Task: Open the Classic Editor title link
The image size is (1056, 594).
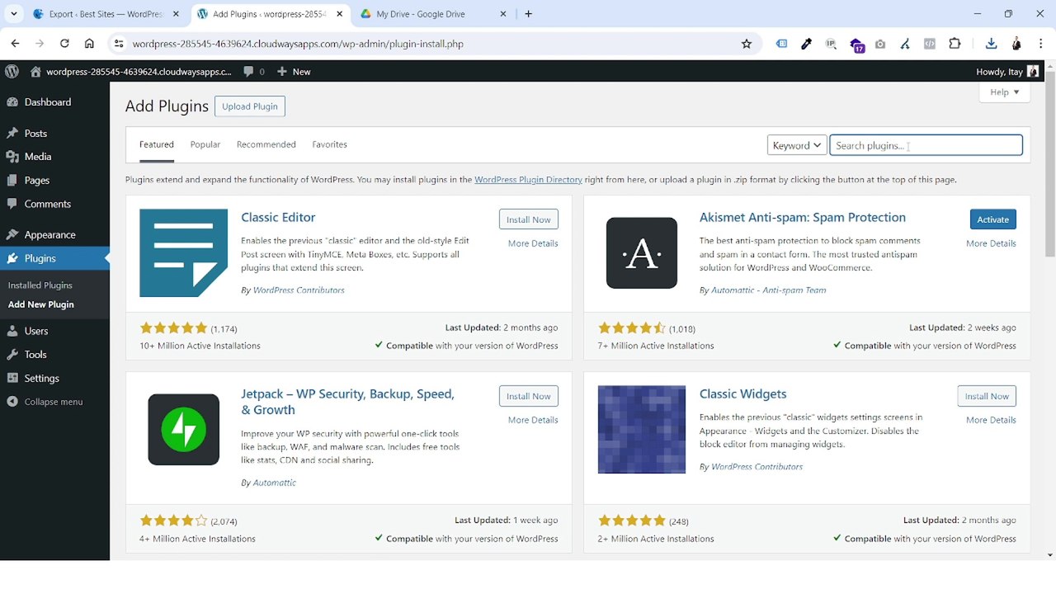Action: click(278, 218)
